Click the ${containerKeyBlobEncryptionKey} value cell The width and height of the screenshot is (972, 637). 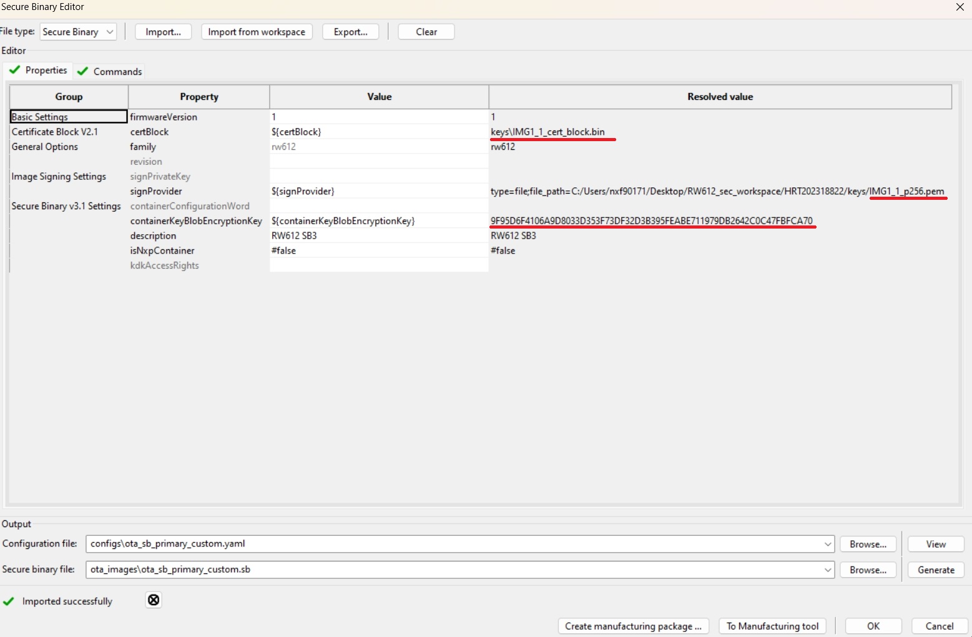click(379, 221)
